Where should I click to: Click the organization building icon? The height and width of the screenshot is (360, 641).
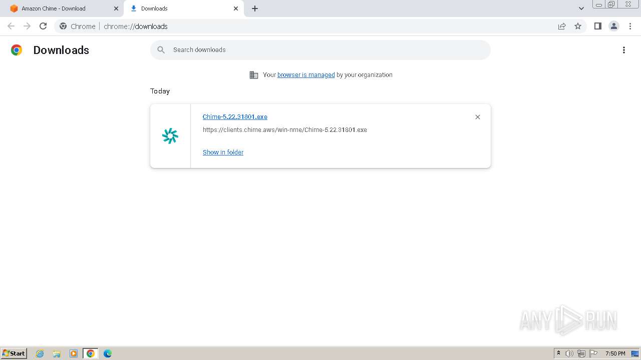(254, 75)
